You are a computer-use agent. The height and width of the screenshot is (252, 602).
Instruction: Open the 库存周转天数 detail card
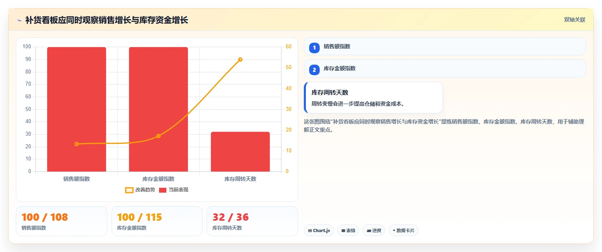coord(373,98)
